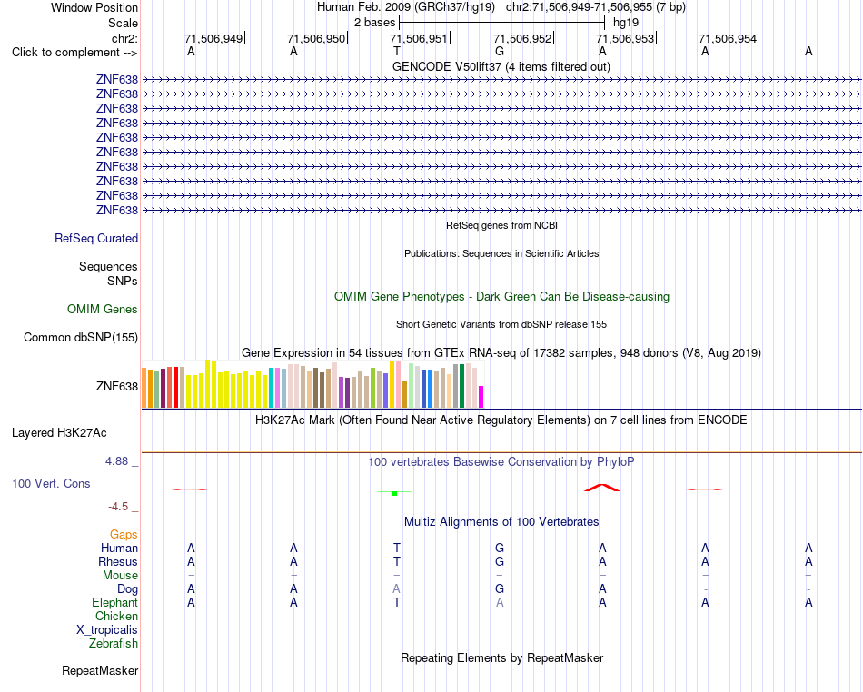Click the Zebrafish alignment species label
863x692 pixels.
coord(114,644)
